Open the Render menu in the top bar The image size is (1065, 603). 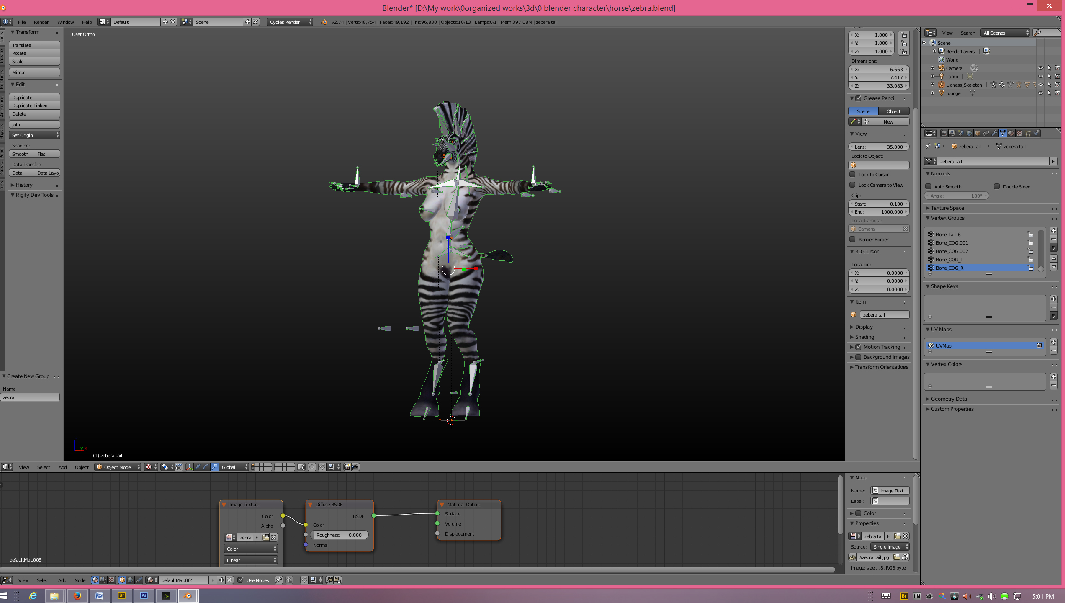(x=41, y=22)
